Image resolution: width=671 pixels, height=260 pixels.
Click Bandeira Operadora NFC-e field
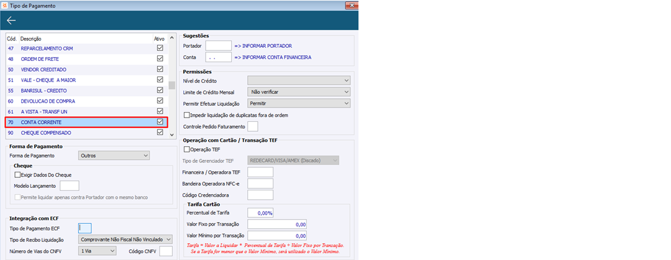click(260, 183)
